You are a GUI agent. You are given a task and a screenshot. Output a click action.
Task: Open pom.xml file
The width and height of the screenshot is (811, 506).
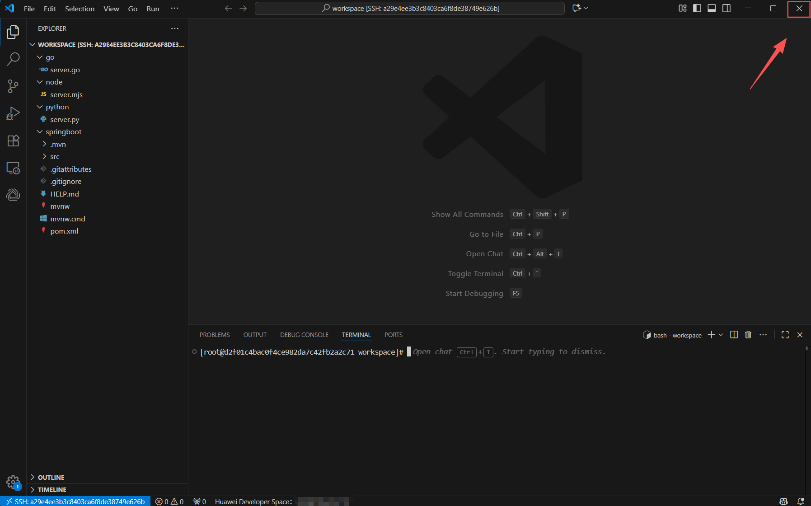[x=108, y=231]
